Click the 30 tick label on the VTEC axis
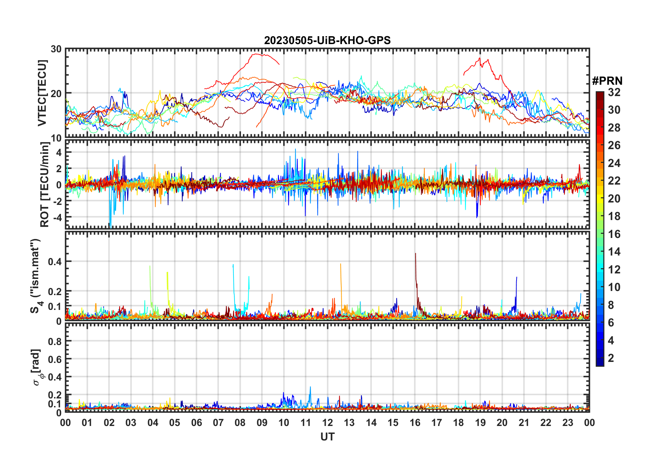 pos(56,49)
